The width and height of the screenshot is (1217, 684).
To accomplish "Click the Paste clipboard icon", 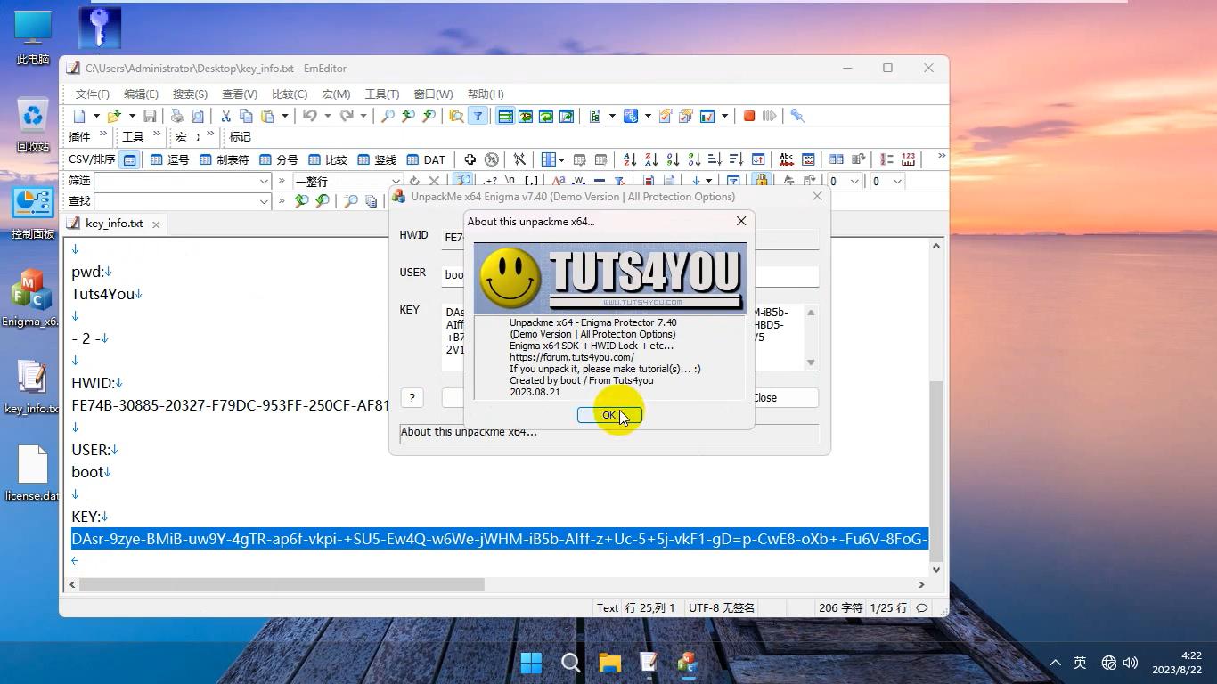I will click(267, 116).
